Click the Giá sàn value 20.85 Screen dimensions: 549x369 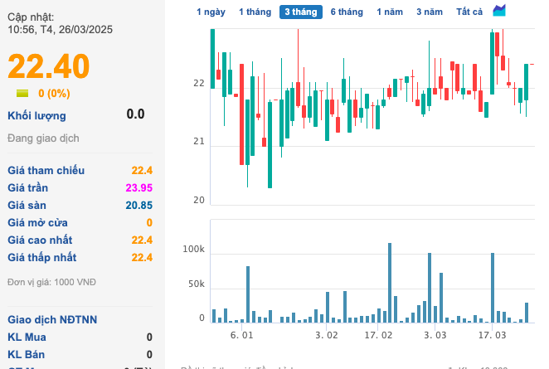pos(138,205)
